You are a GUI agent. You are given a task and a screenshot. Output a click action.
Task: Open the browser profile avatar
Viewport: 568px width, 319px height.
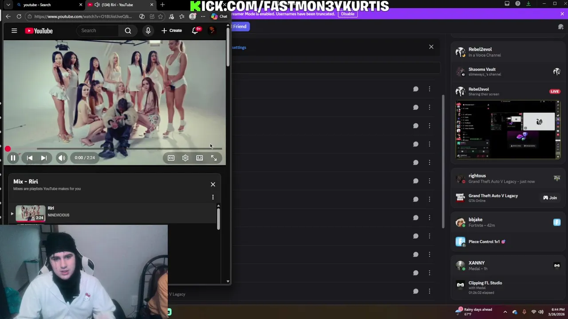[192, 16]
